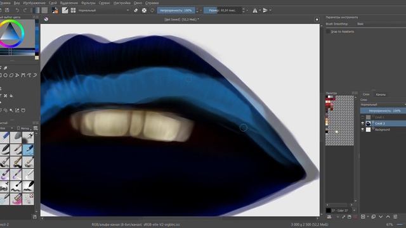The image size is (406, 228).
Task: Open the Сервис menu
Action: tap(104, 3)
